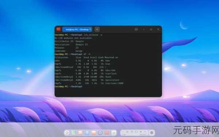Select the test@my-PC ~/Desktop terminal tab
Image resolution: width=219 pixels, height=137 pixels.
77,30
